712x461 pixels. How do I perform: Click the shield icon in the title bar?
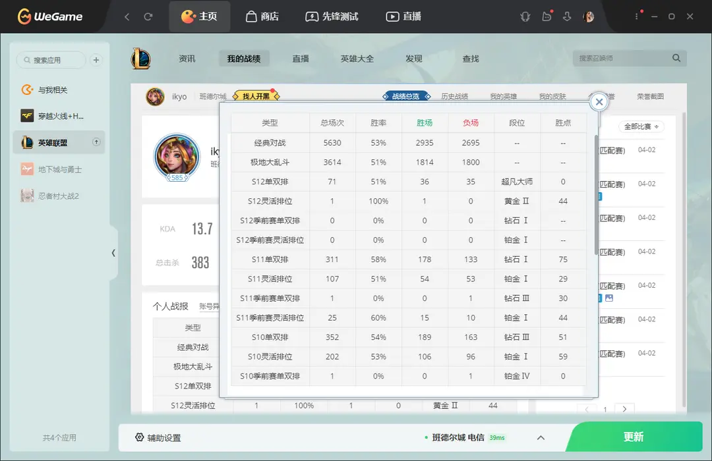[x=525, y=16]
